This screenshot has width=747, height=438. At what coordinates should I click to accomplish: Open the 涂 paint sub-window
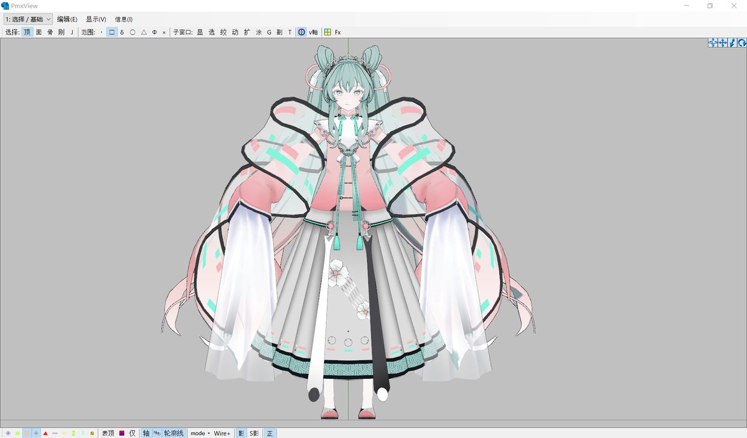coord(259,32)
